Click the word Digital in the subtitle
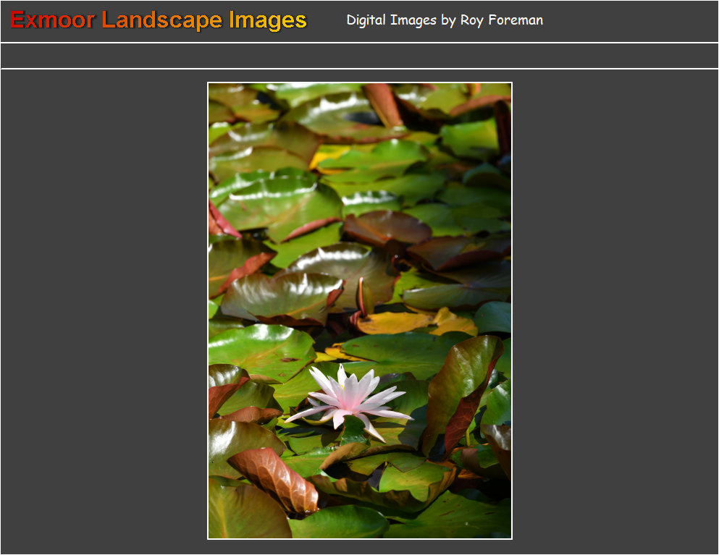 pyautogui.click(x=366, y=20)
